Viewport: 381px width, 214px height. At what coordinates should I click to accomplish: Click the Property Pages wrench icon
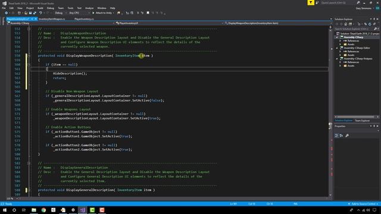point(347,136)
